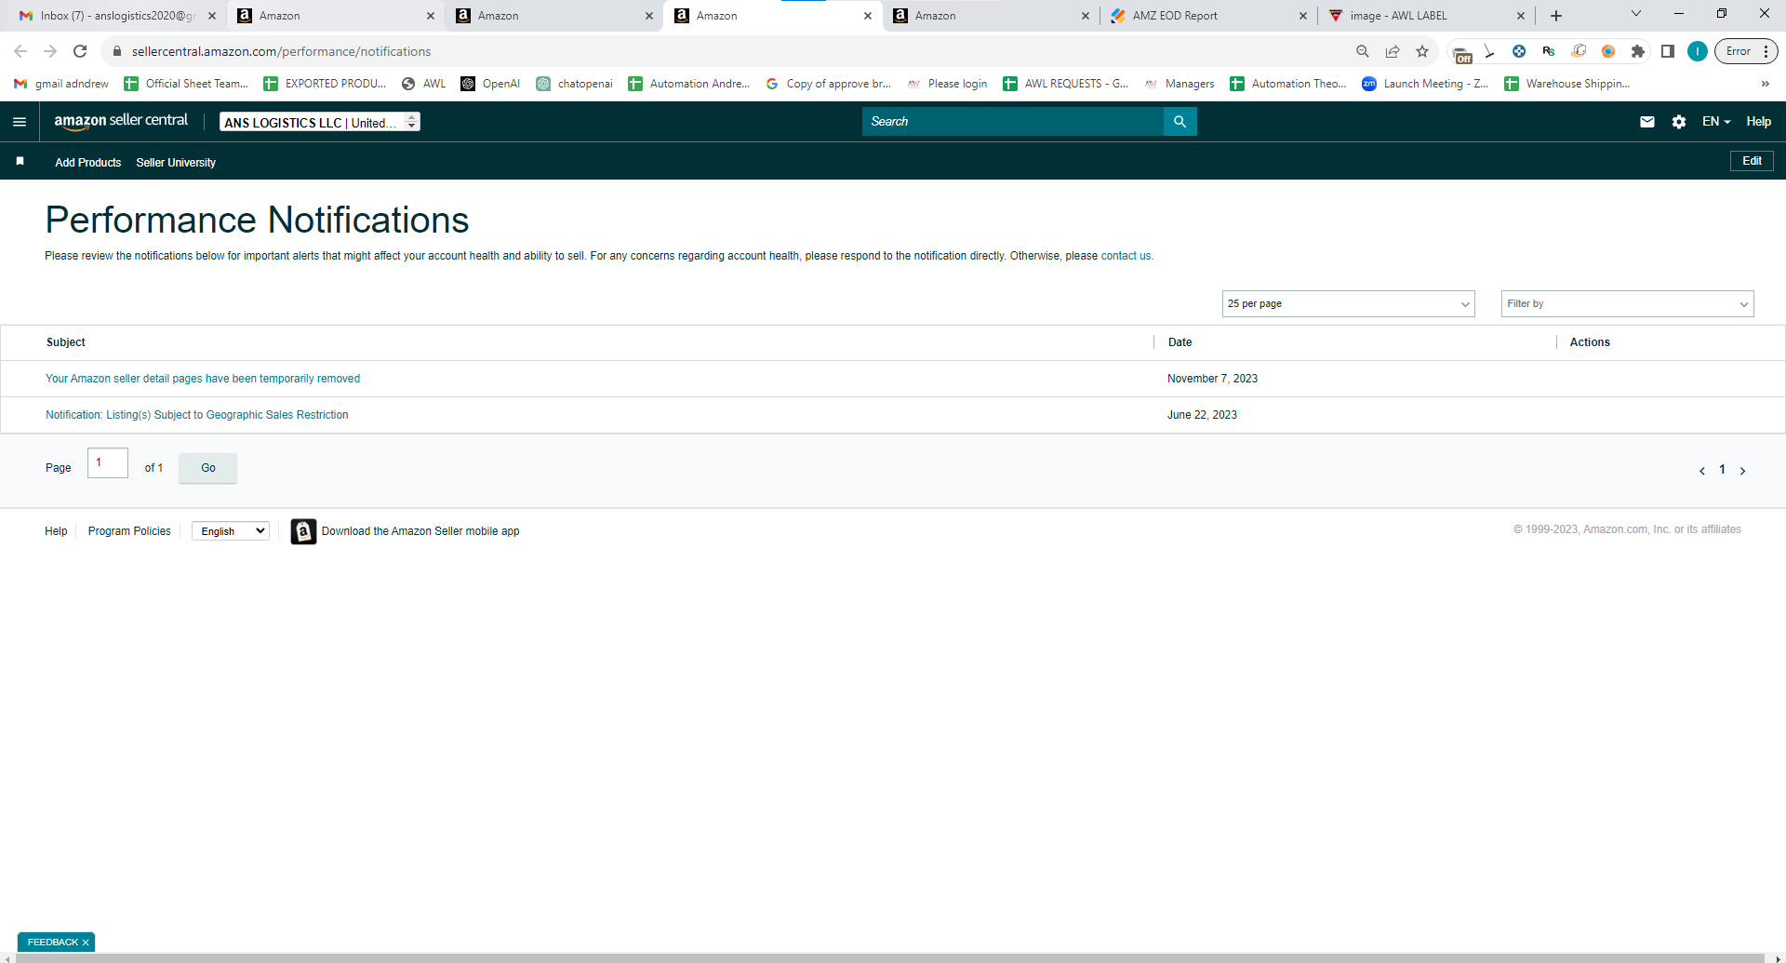Click current page number 1 in pagination
Viewport: 1786px width, 963px height.
click(x=1722, y=470)
